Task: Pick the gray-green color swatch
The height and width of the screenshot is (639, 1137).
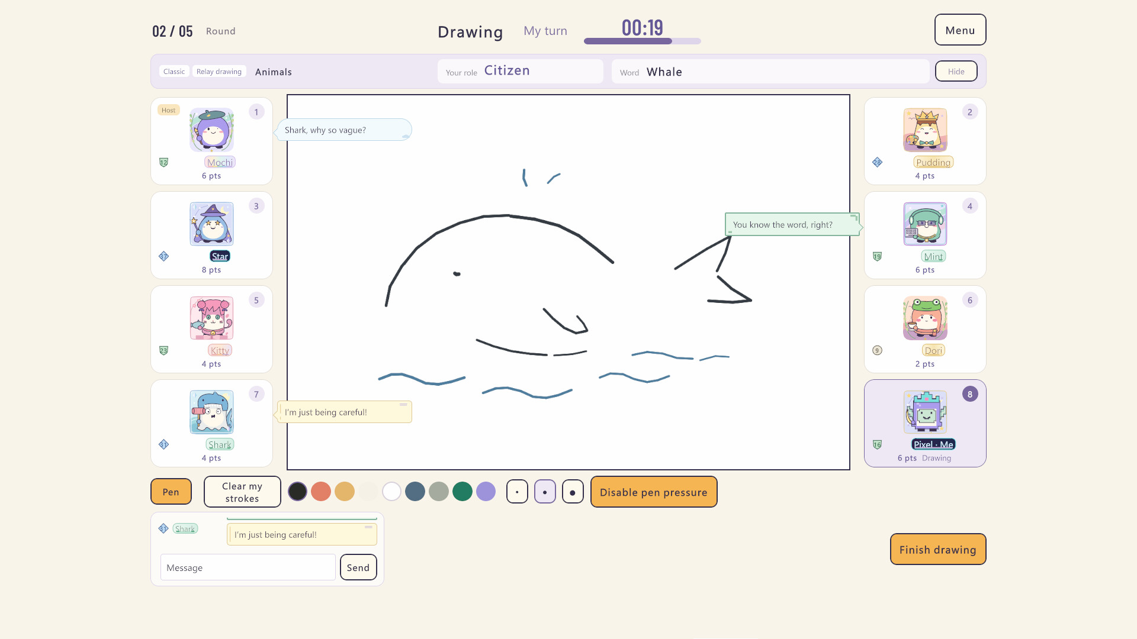Action: [x=439, y=492]
